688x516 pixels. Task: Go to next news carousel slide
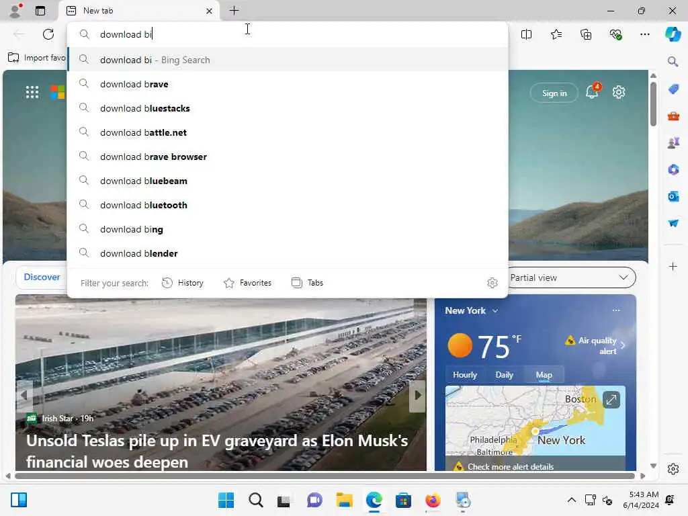pos(417,395)
